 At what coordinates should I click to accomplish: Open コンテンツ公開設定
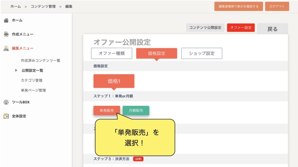[205, 28]
